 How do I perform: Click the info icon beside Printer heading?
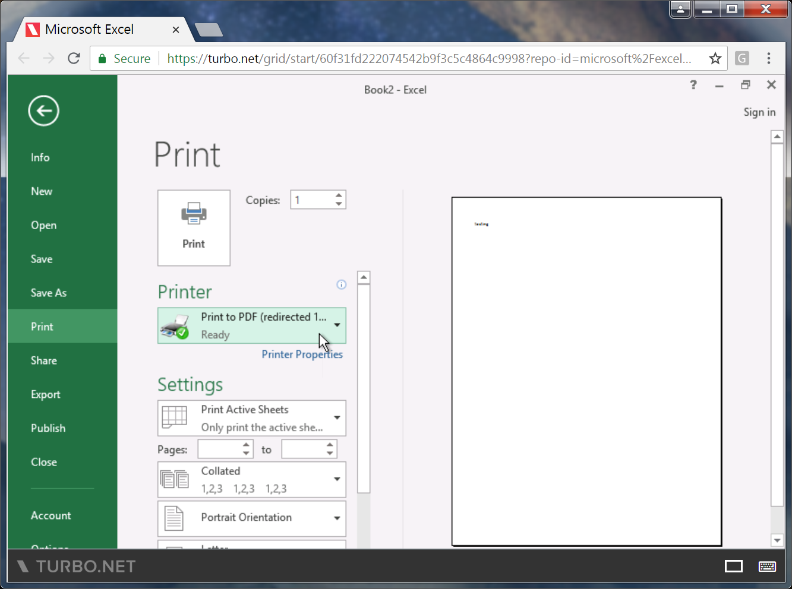[341, 284]
